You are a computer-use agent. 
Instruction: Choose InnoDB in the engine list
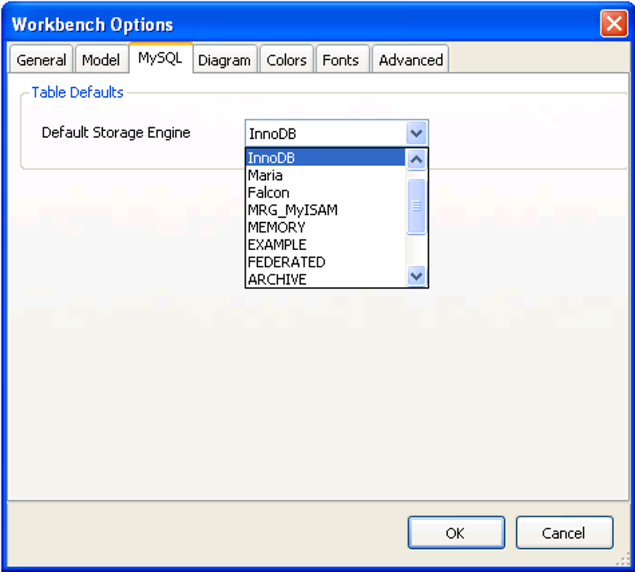[x=325, y=157]
